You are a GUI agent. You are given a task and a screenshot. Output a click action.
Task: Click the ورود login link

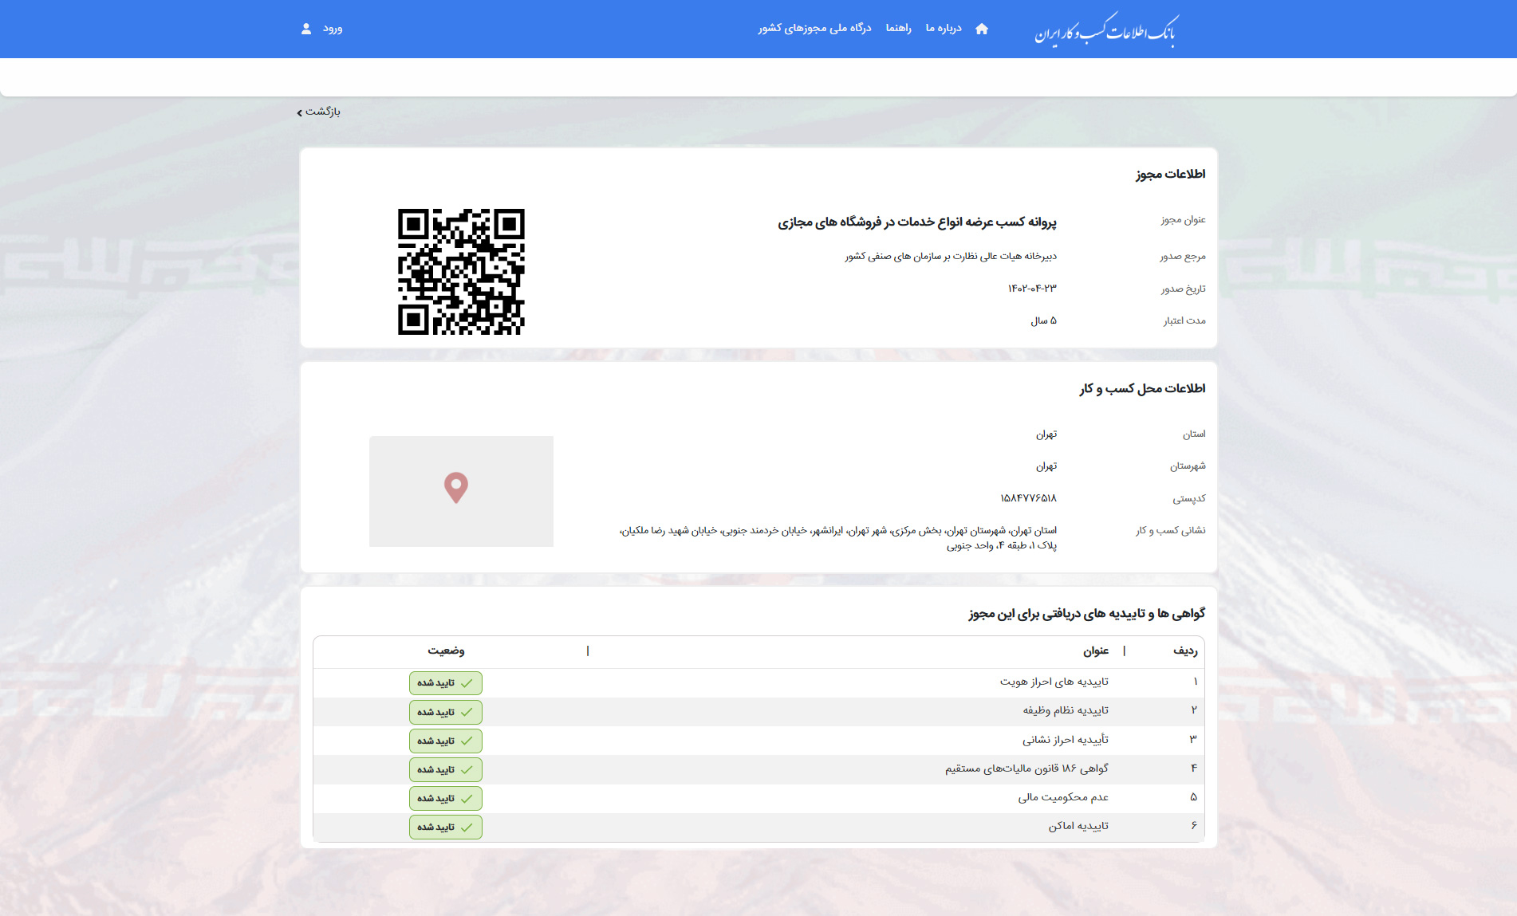(333, 29)
